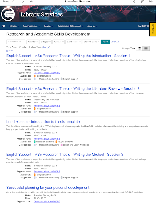Viewport: 156px width, 203px height.
Task: Open the text size AA control
Action: click(x=31, y=2)
